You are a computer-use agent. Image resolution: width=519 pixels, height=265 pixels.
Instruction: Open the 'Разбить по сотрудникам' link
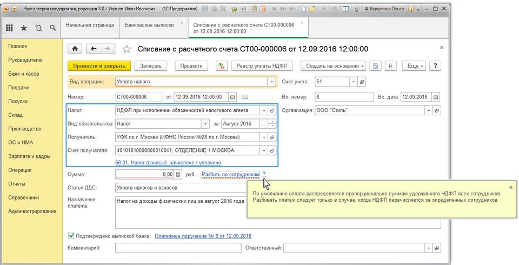[231, 174]
